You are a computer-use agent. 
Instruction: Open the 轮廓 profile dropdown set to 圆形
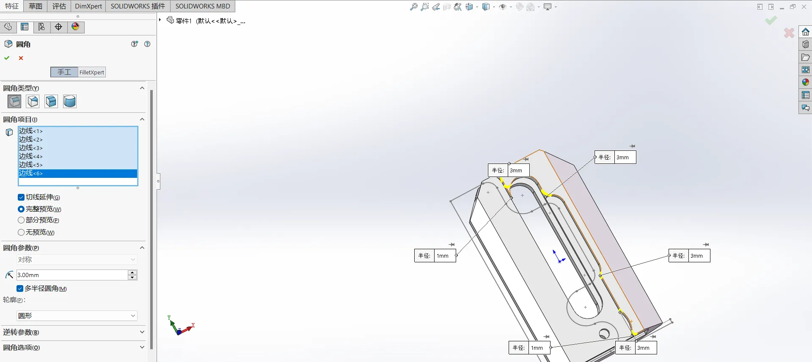click(77, 316)
